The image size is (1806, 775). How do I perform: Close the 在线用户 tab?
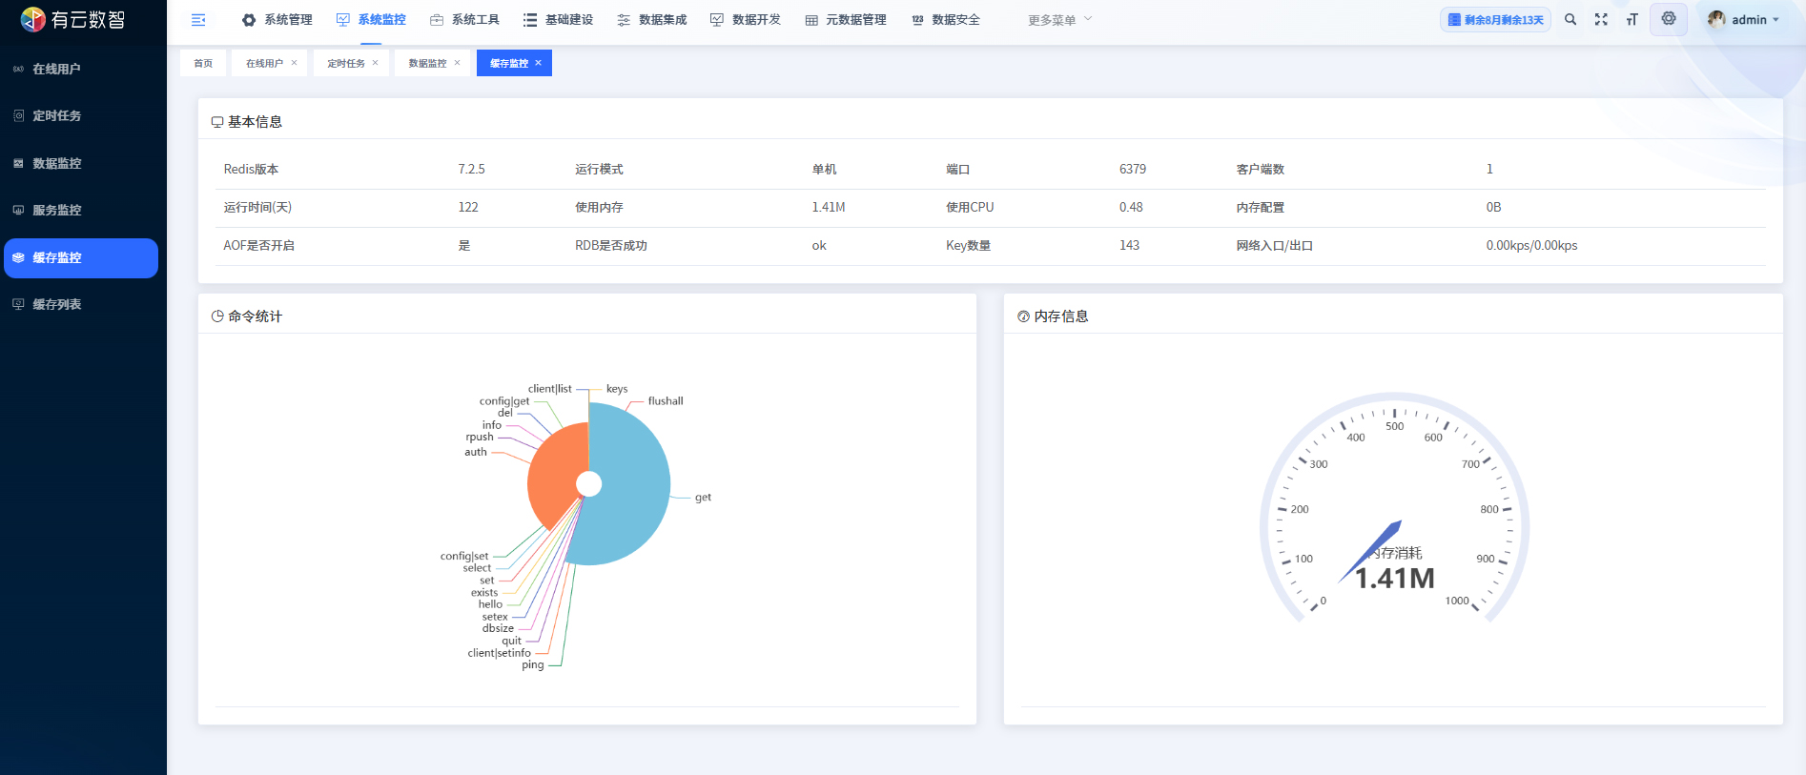pos(295,63)
